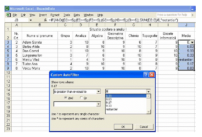Screen dimensions: 202x137
Task: Click the Analiza header cell
Action: click(81, 36)
